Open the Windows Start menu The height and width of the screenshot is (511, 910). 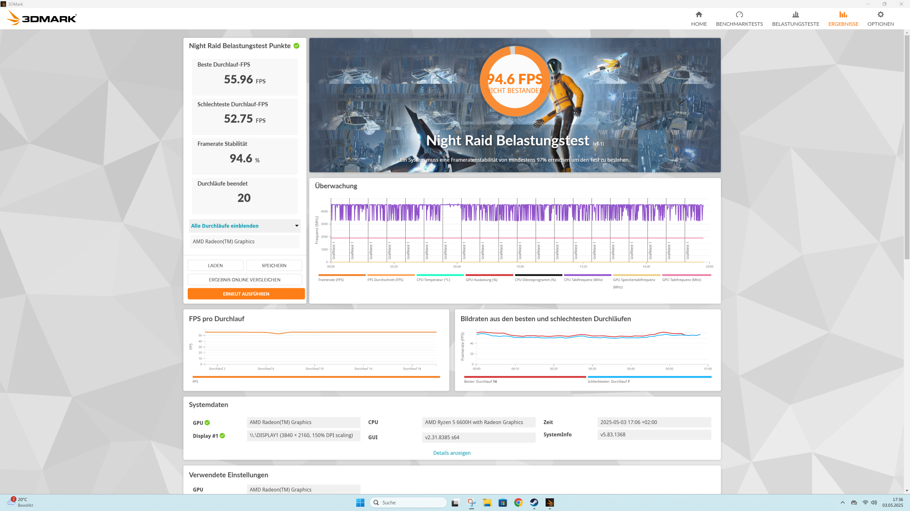[360, 502]
